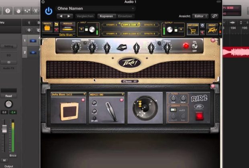Click the Einsetzen paste button
249x168 pixels.
click(125, 16)
